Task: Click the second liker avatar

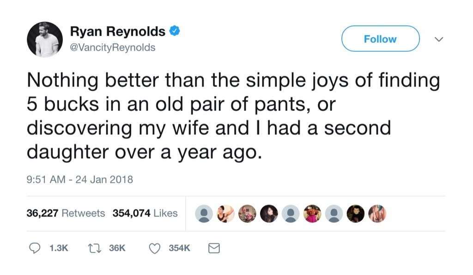Action: pos(226,214)
